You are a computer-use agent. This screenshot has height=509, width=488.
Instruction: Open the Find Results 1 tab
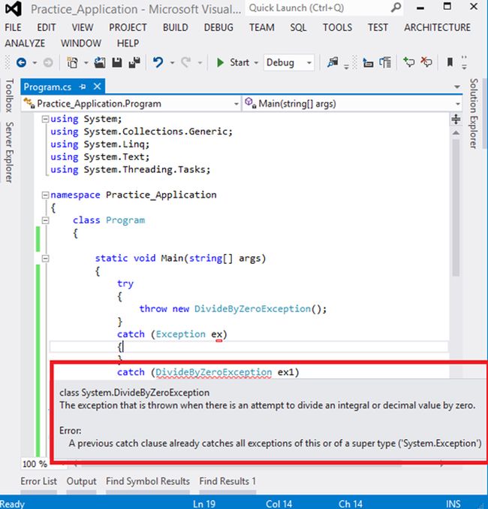227,481
